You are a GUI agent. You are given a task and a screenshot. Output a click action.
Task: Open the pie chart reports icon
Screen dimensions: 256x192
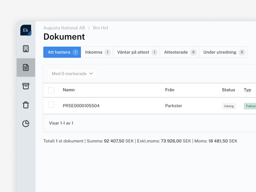coord(26,124)
